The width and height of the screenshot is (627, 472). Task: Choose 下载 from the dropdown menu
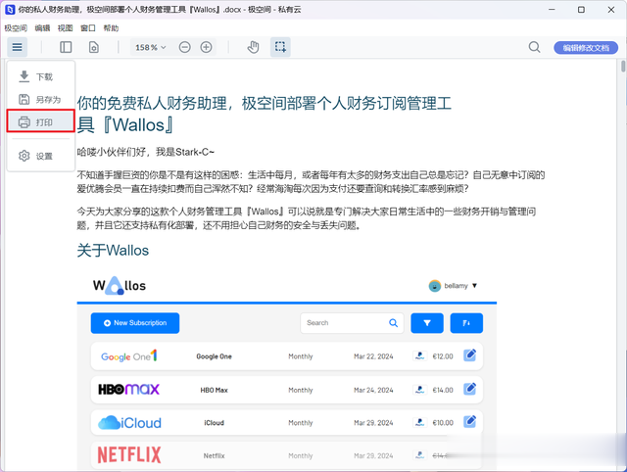coord(41,76)
